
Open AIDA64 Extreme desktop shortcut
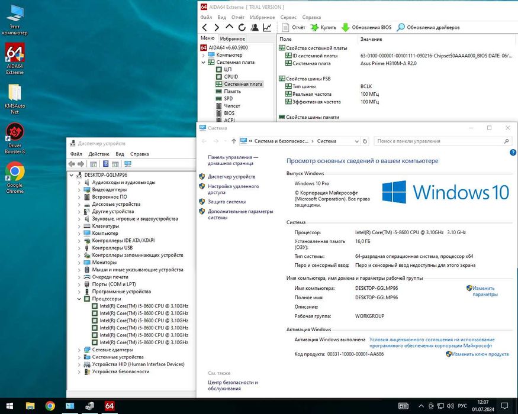[15, 59]
